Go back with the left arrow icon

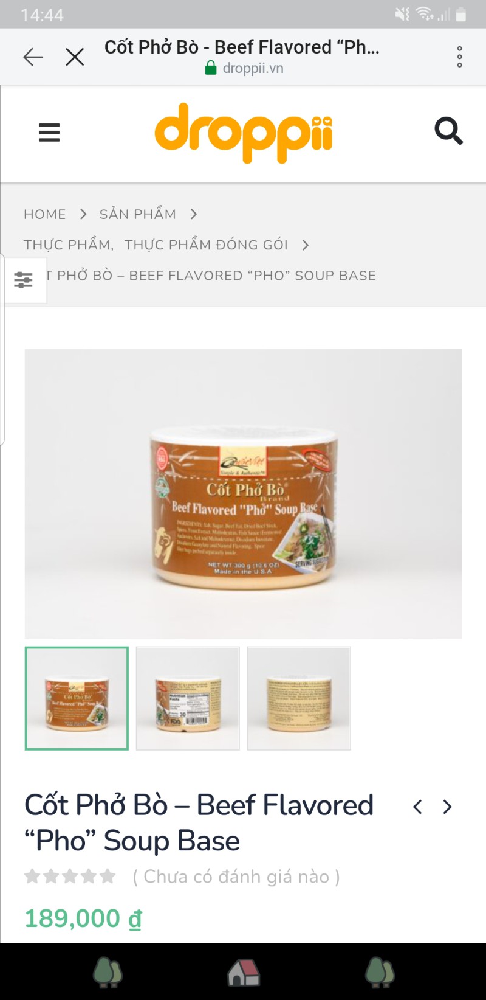pyautogui.click(x=33, y=57)
